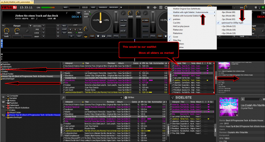Click the CUE button on Deck 1
This screenshot has height=142, width=265.
click(92, 36)
